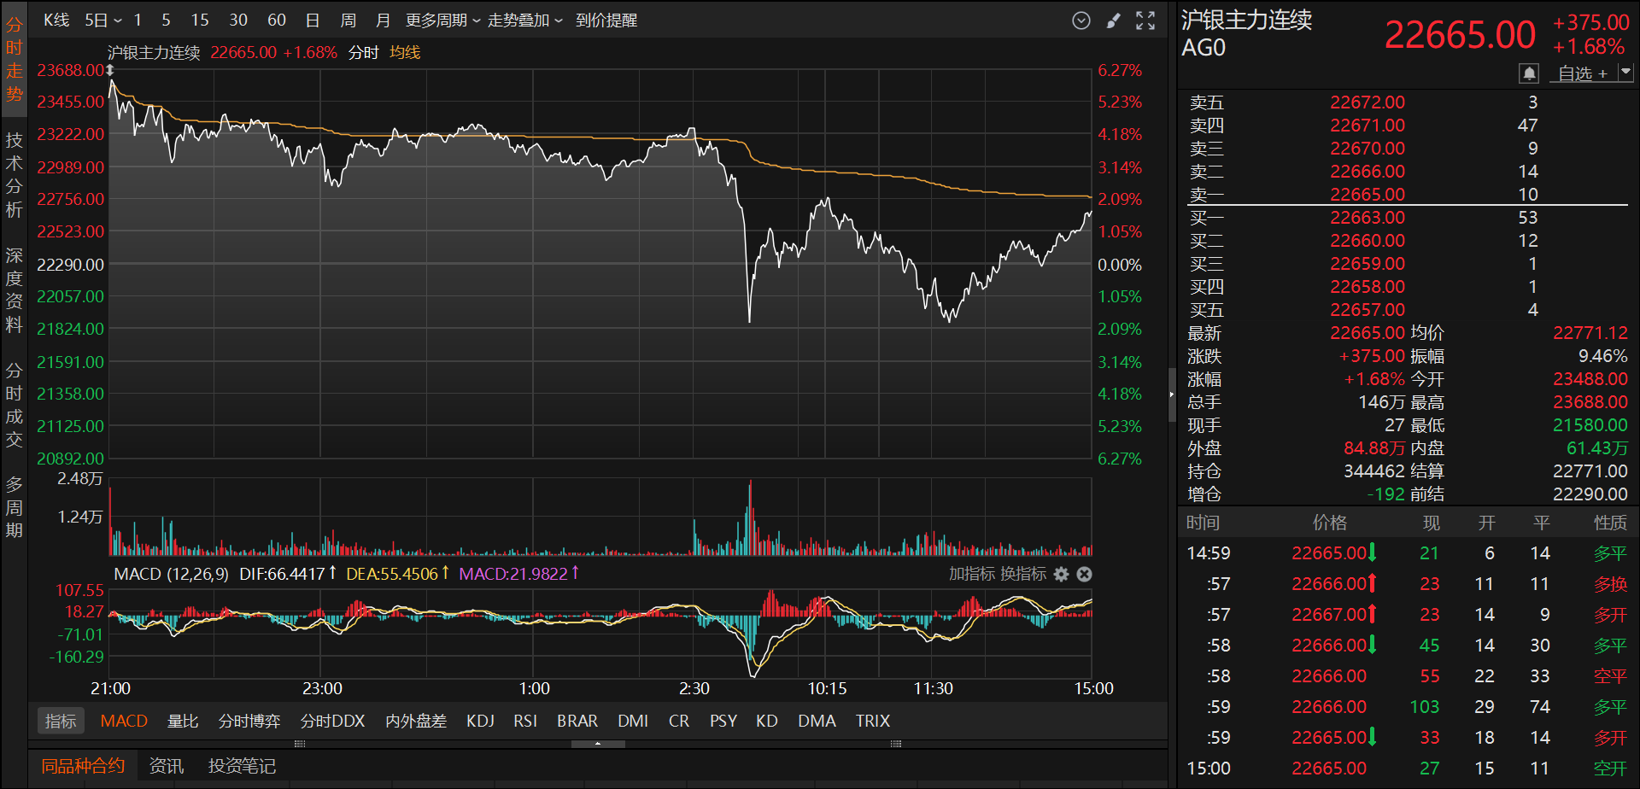Close the MACD indicator panel
The image size is (1640, 789).
[1085, 575]
